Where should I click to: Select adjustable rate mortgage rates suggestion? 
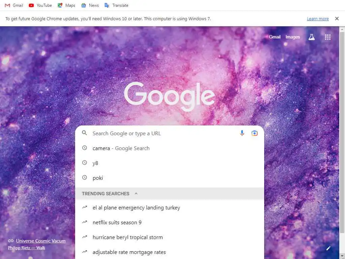click(169, 252)
